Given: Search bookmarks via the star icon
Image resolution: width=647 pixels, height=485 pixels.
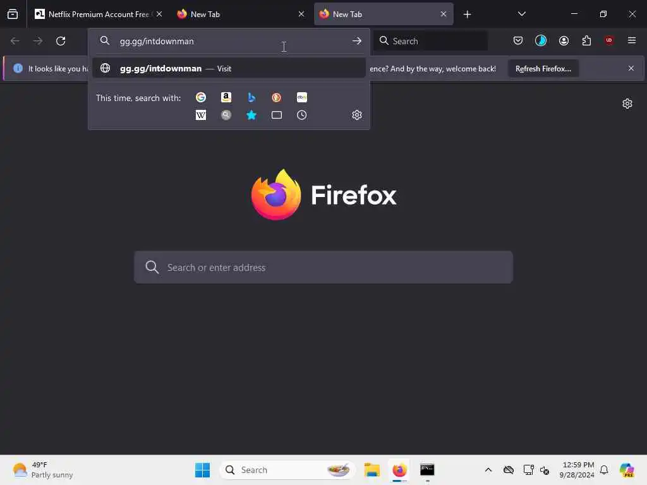Looking at the screenshot, I should tap(251, 115).
